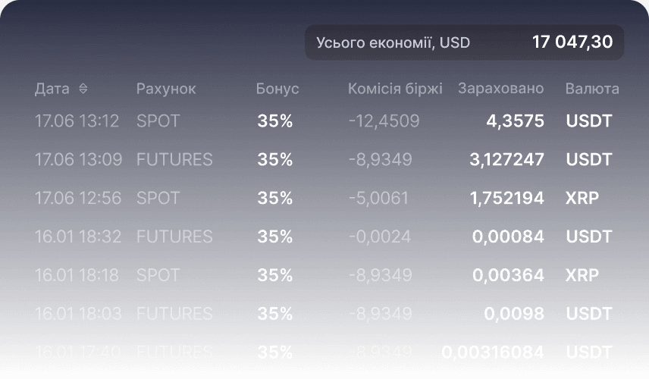Select the 17.06 13:09 date cell

(77, 159)
